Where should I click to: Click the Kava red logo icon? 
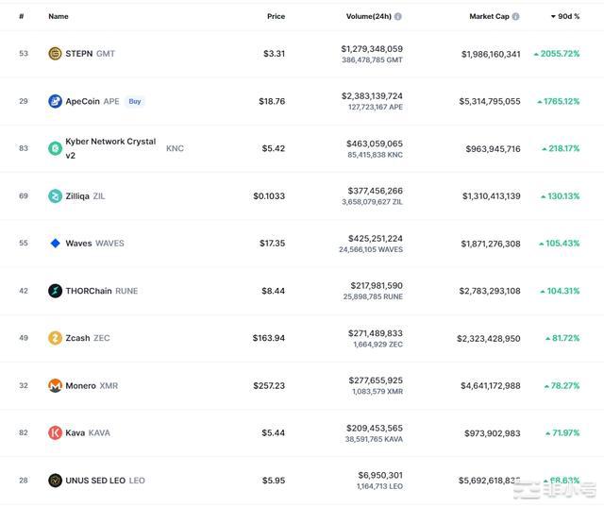[55, 432]
